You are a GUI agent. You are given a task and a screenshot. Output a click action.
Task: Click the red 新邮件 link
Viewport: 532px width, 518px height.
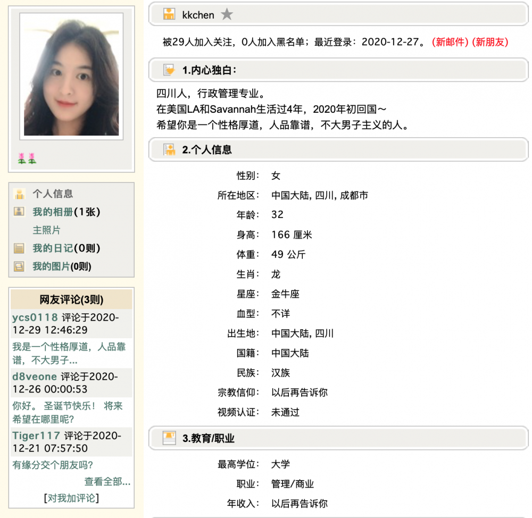point(450,42)
